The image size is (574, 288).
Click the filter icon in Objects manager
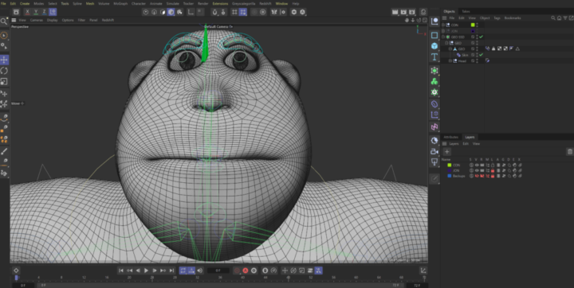click(x=564, y=18)
